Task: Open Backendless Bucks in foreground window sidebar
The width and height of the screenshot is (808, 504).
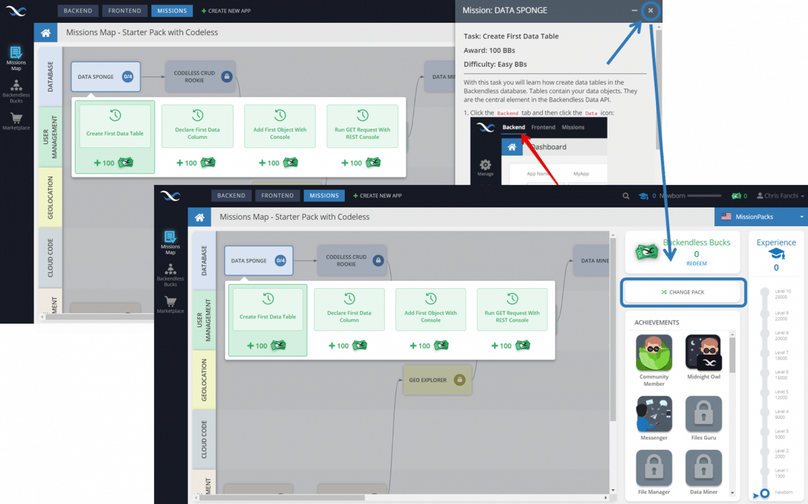Action: click(170, 275)
